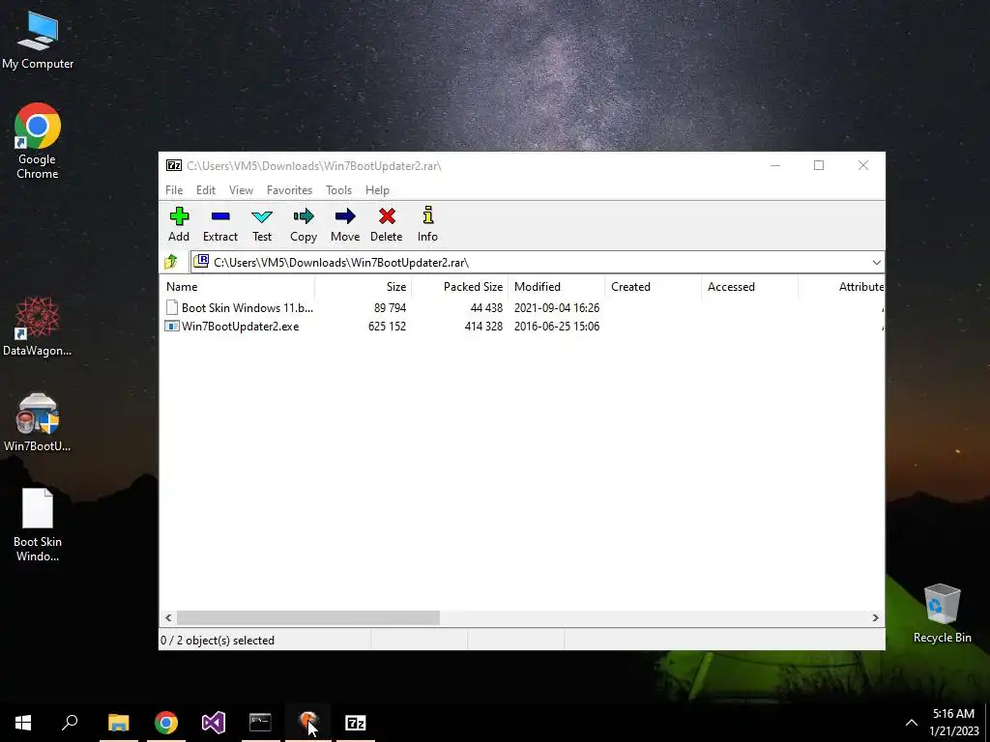990x742 pixels.
Task: Close the 7-Zip window
Action: tap(863, 165)
